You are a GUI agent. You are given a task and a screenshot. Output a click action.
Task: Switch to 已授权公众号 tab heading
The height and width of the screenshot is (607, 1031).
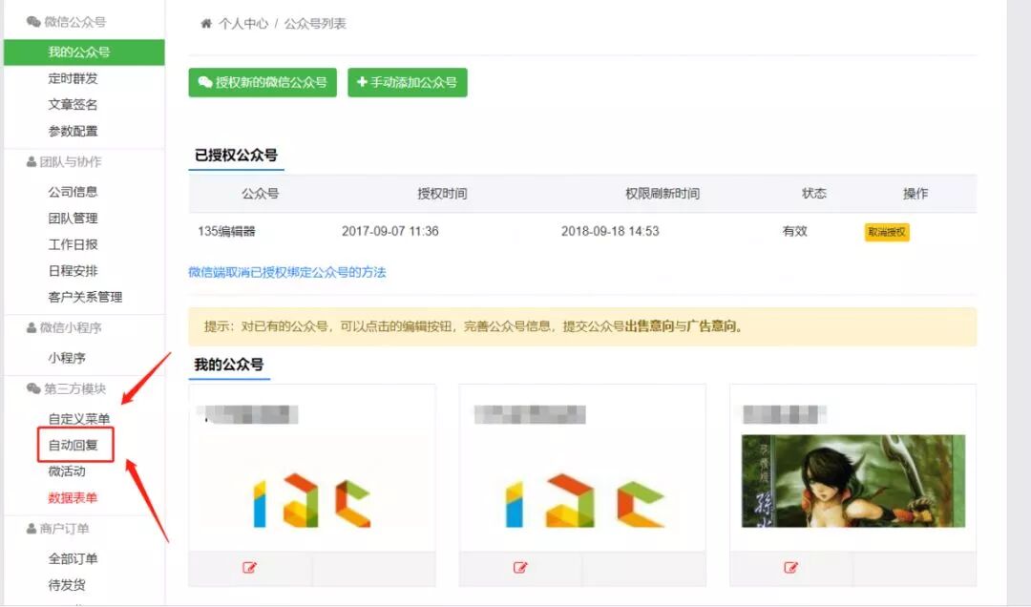pyautogui.click(x=236, y=156)
